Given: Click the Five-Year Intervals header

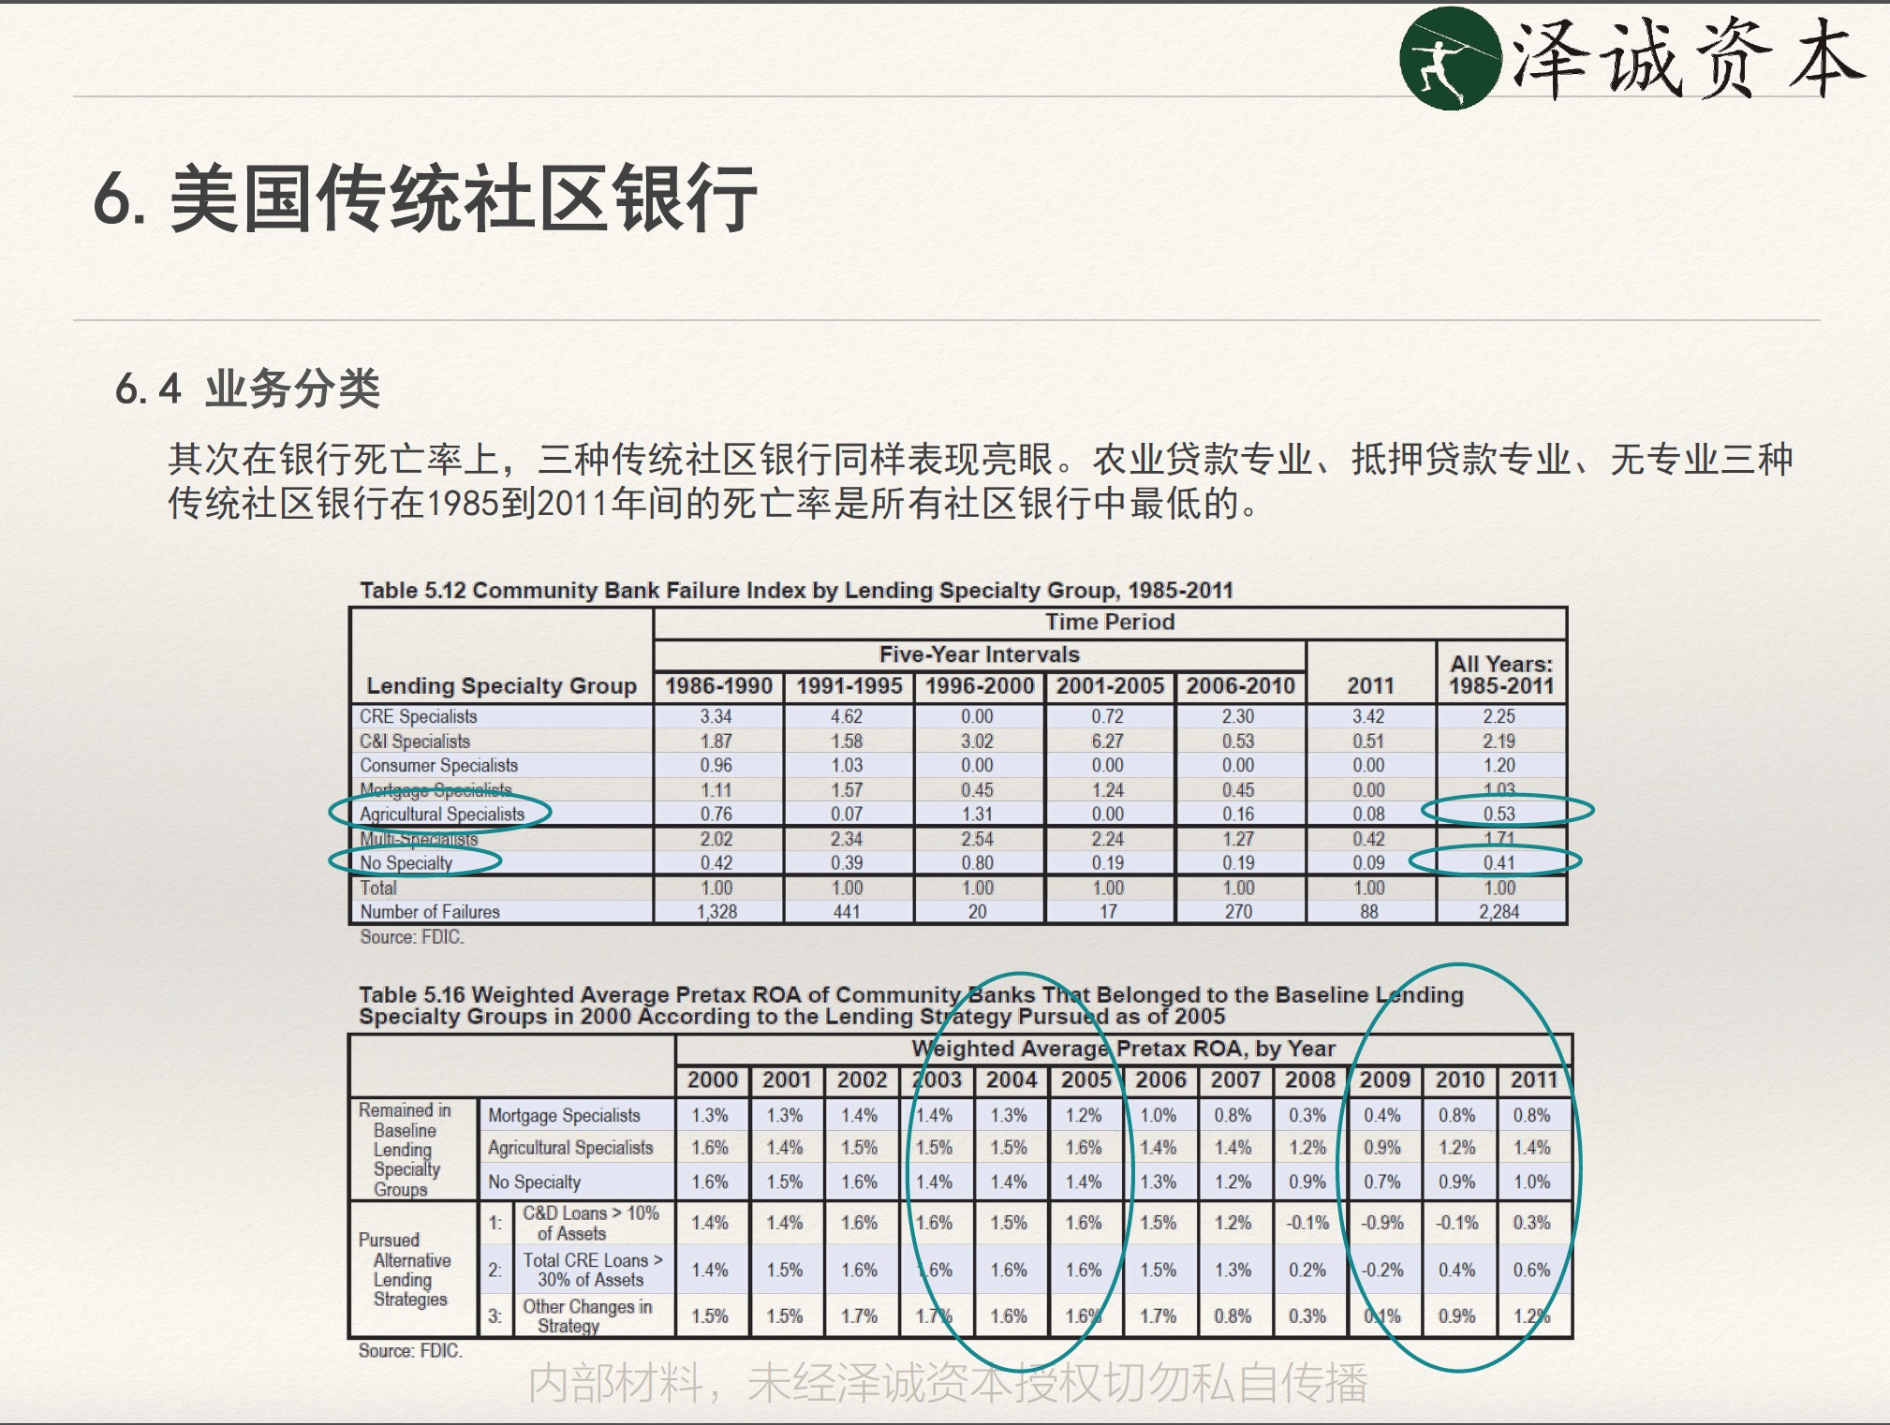Looking at the screenshot, I should click(x=979, y=654).
